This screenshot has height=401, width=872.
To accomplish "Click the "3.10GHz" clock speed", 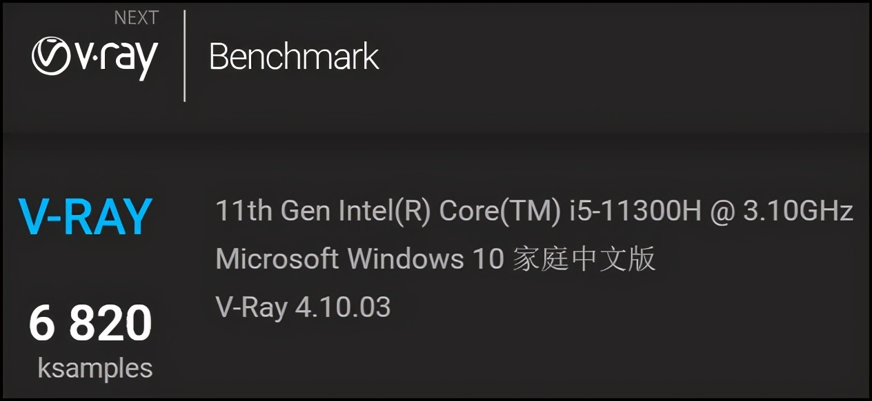I will pyautogui.click(x=798, y=212).
